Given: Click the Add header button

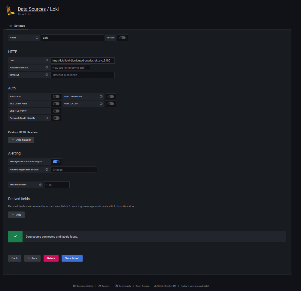Looking at the screenshot, I should [x=21, y=140].
